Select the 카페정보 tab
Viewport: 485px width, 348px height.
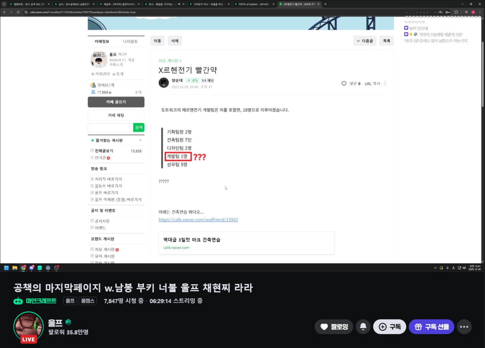[102, 41]
